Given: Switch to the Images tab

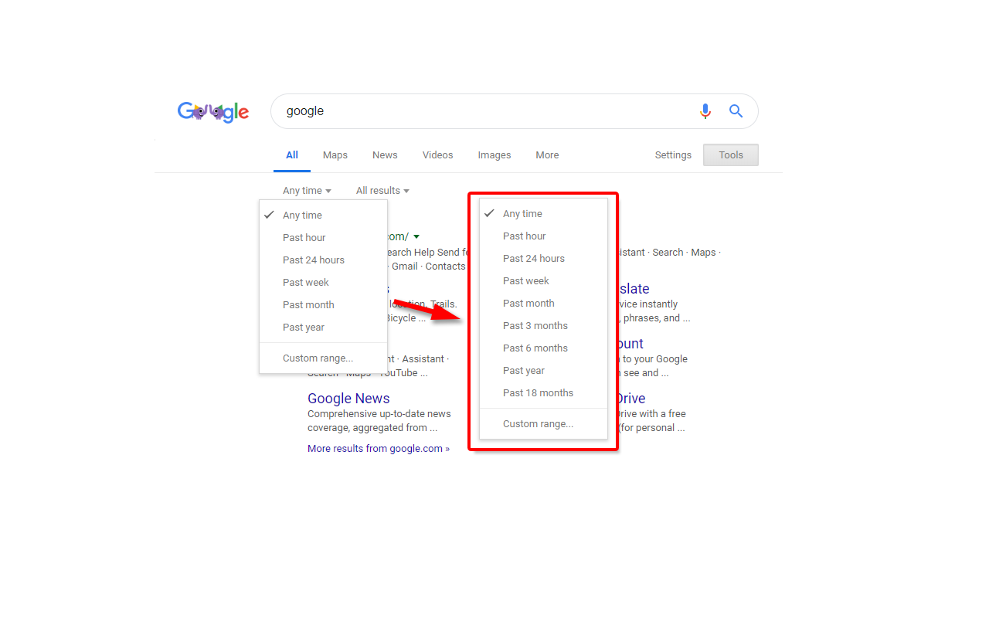Looking at the screenshot, I should (x=494, y=154).
